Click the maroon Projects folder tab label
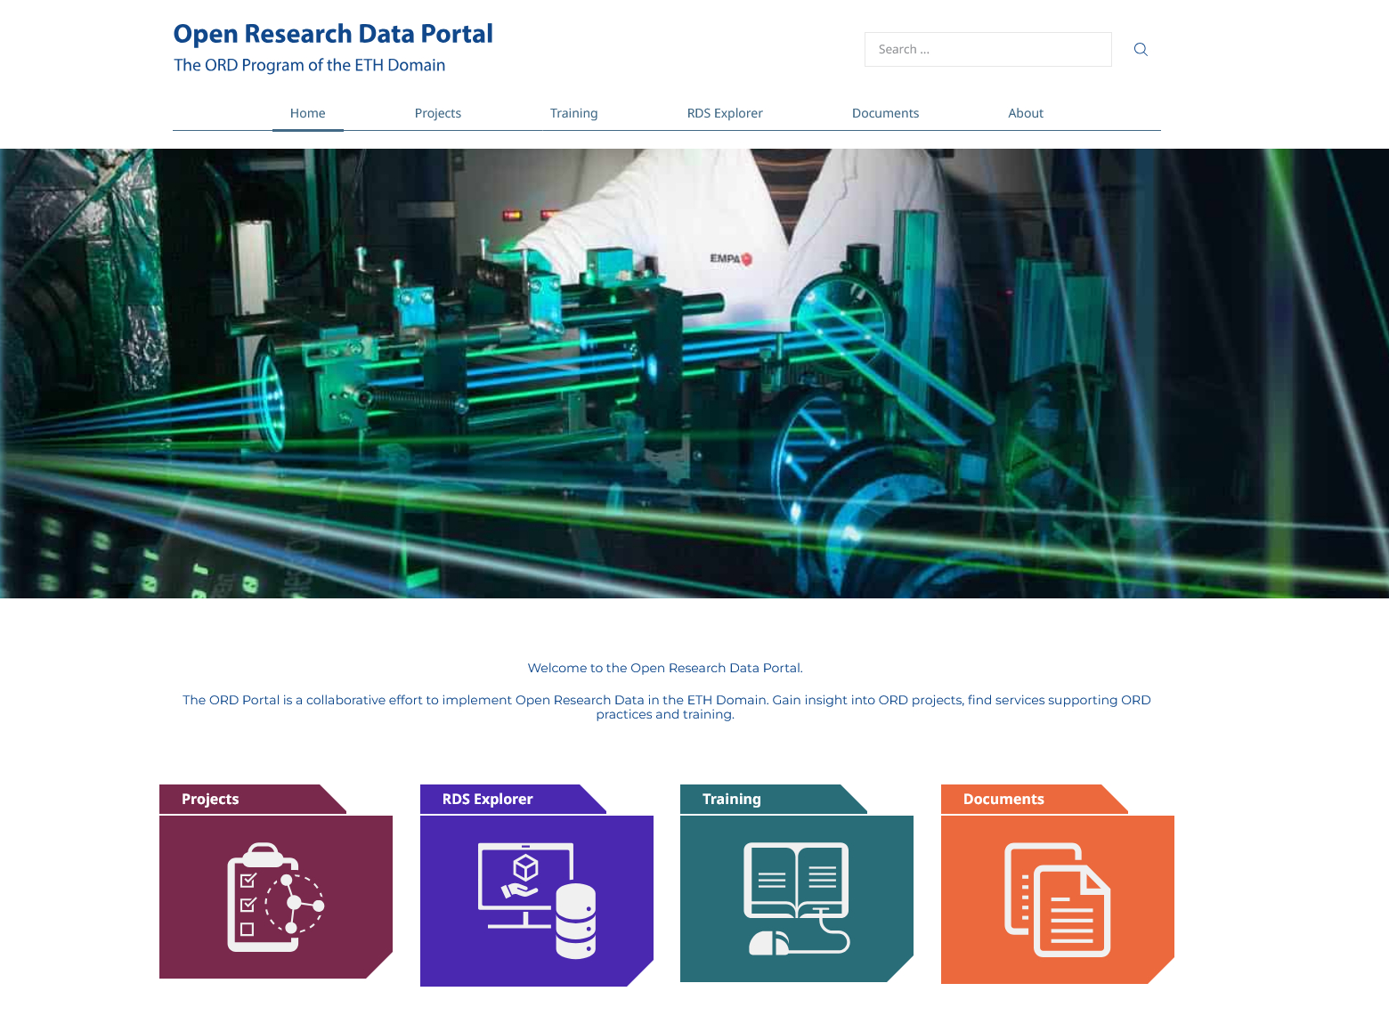The image size is (1389, 1024). pos(211,799)
